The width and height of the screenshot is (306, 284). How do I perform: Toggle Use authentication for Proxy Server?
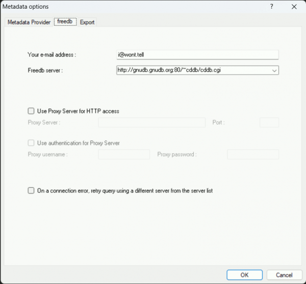(x=31, y=143)
